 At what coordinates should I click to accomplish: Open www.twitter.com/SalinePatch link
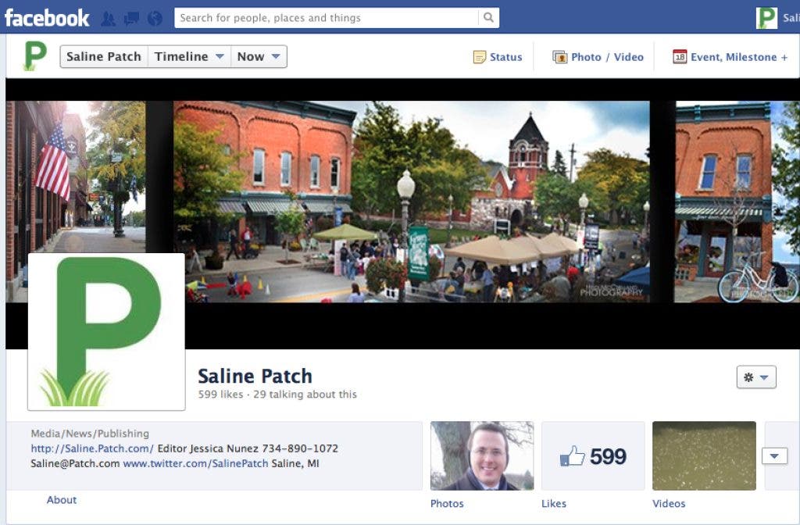tap(195, 464)
